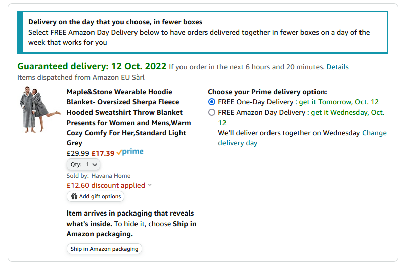Click the gift icon in Add gift options

coord(74,196)
